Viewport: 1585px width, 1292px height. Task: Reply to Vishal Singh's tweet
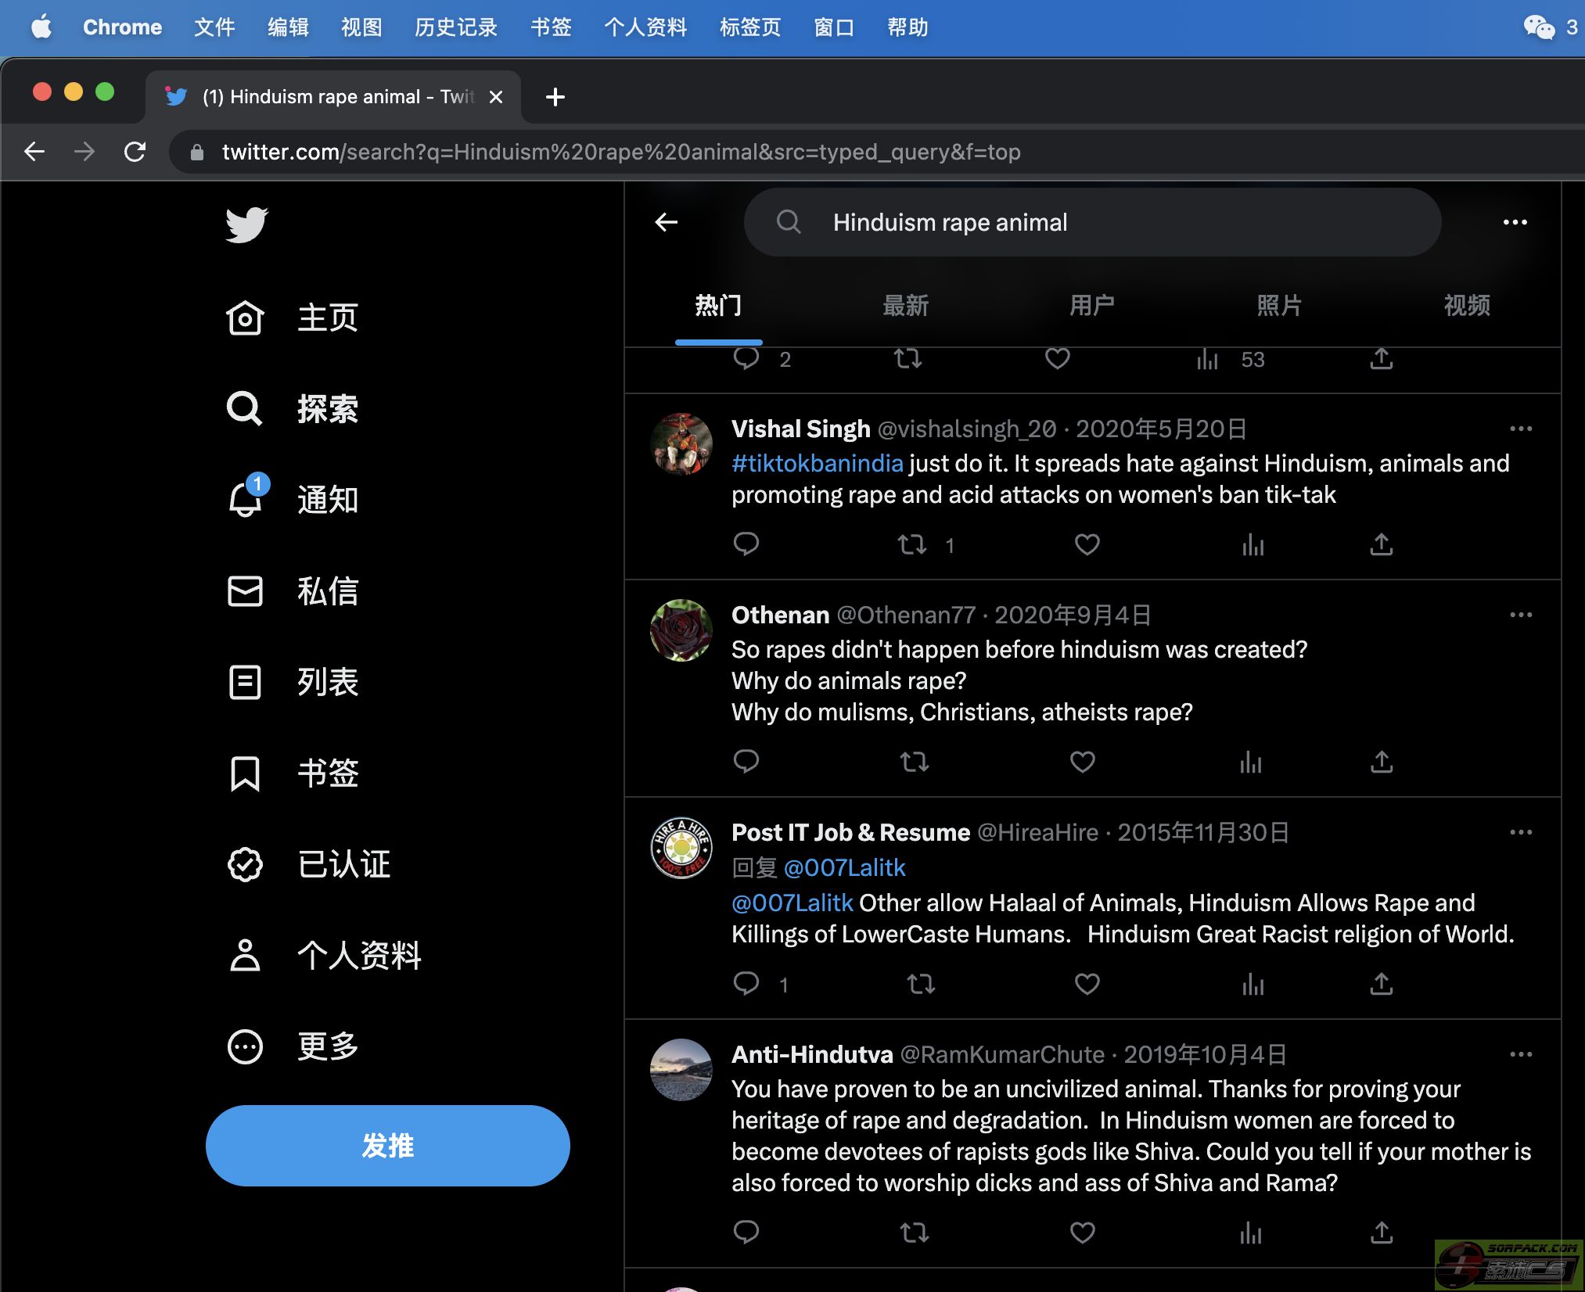pyautogui.click(x=746, y=544)
